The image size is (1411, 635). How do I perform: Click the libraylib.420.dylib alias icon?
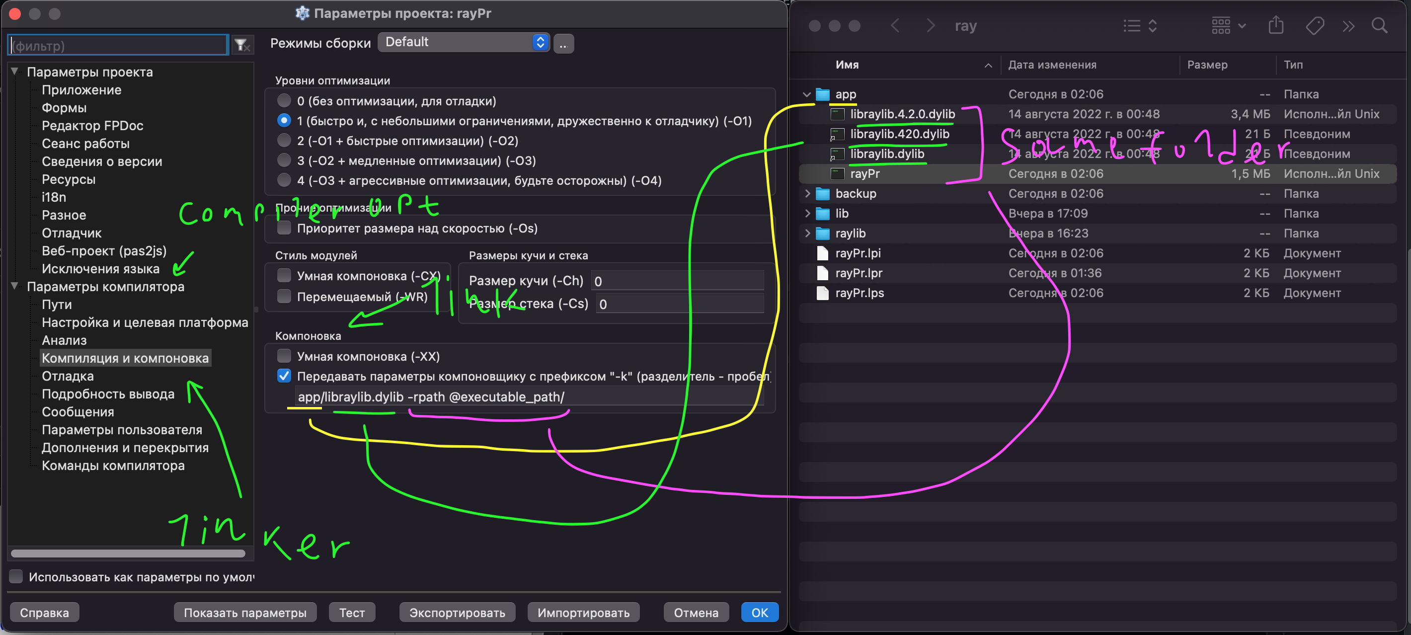tap(838, 134)
